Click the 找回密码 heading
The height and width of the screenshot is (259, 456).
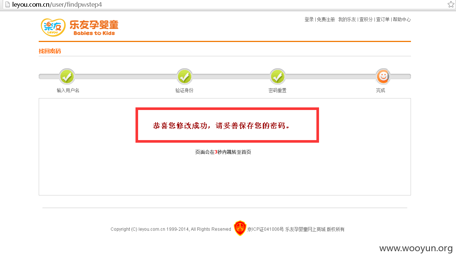[50, 51]
